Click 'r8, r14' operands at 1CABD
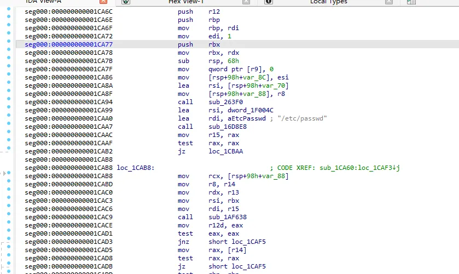459x274 pixels. coord(222,184)
